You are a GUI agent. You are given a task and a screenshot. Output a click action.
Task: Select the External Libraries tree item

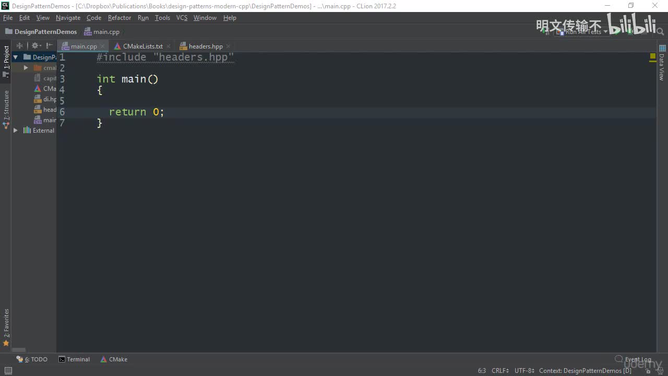tap(39, 131)
